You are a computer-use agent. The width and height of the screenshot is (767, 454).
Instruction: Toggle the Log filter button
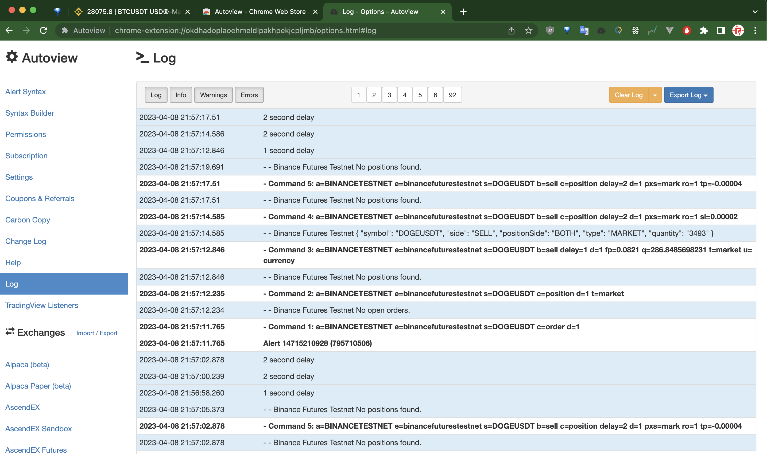coord(156,95)
